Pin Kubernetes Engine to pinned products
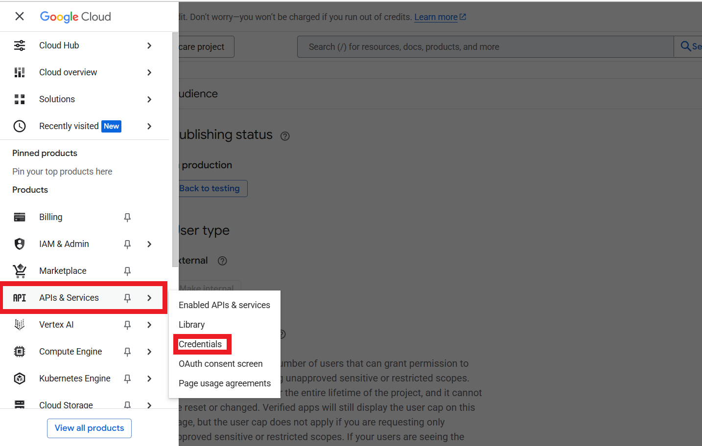Image resolution: width=702 pixels, height=446 pixels. (127, 379)
